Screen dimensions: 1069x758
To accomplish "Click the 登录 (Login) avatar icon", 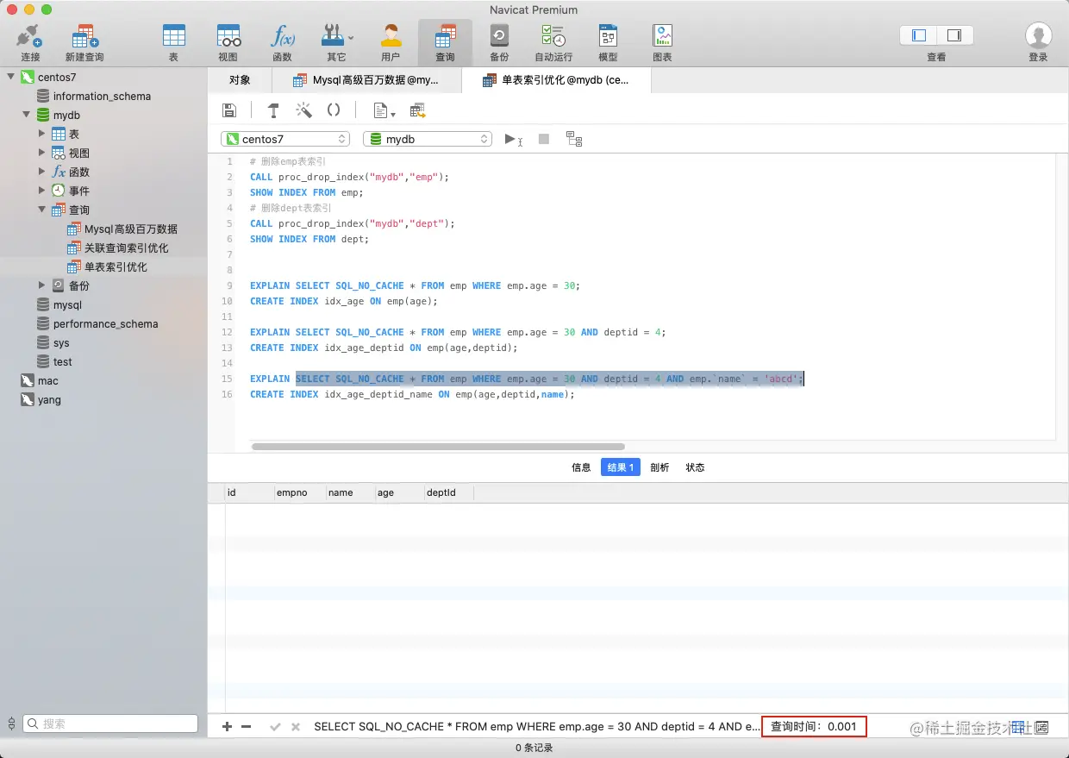I will (1038, 36).
